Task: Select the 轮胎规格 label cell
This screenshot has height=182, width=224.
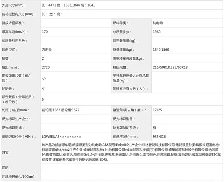Action: [x=122, y=67]
